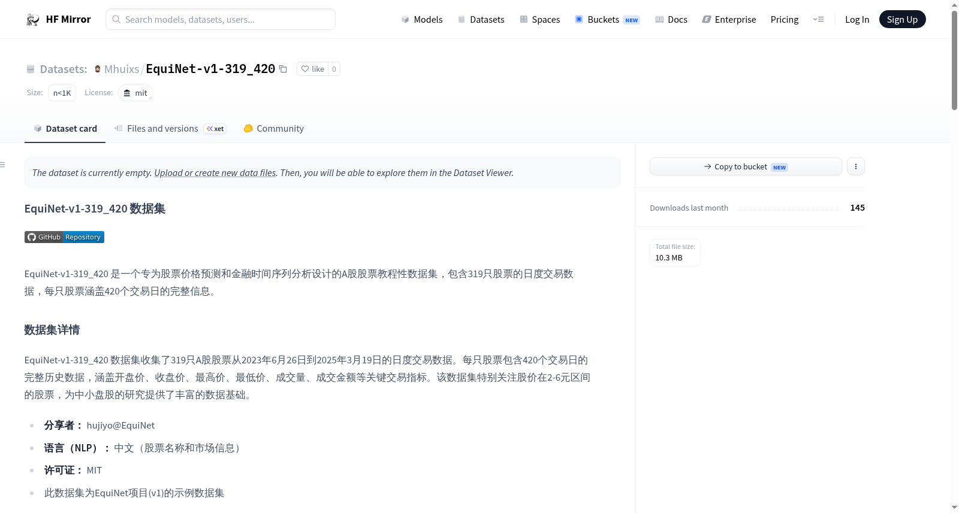Click the 'Datasets:' breadcrumb label
The height and width of the screenshot is (513, 959).
point(64,69)
